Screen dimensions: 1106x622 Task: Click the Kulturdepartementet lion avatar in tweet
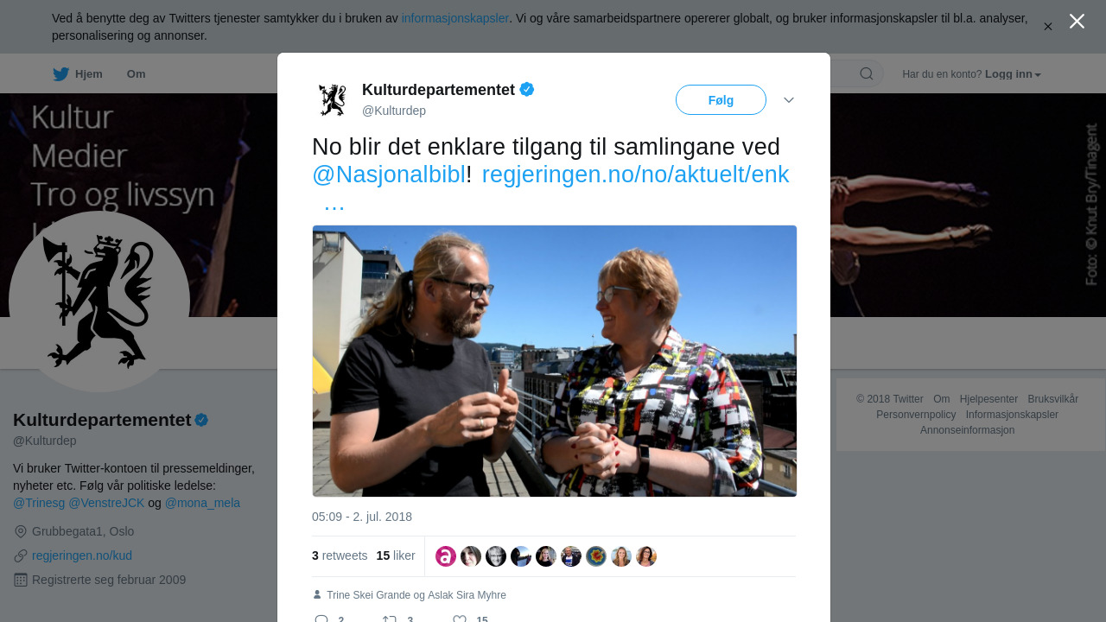[x=333, y=100]
